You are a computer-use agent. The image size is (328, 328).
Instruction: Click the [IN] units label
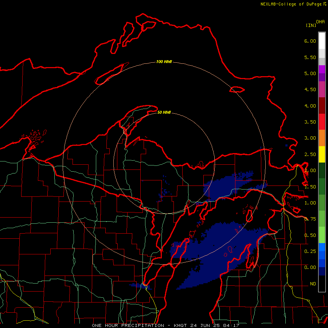[311, 25]
